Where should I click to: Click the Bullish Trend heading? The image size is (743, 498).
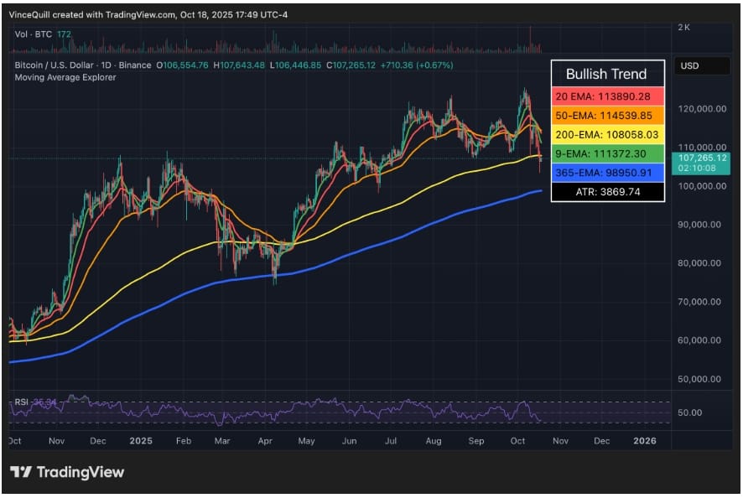coord(606,74)
